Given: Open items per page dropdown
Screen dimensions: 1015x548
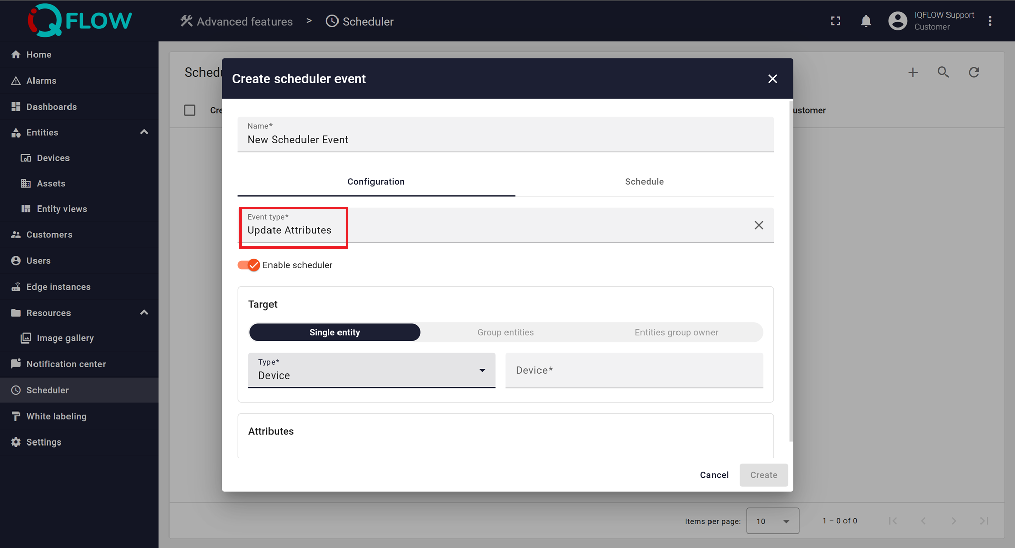Looking at the screenshot, I should click(772, 521).
